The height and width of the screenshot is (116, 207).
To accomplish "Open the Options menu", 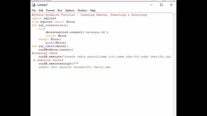I will pyautogui.click(x=70, y=10).
